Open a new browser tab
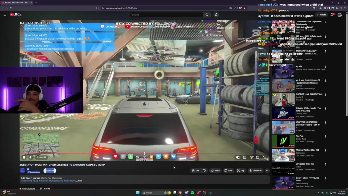The image size is (348, 196). point(36,3)
